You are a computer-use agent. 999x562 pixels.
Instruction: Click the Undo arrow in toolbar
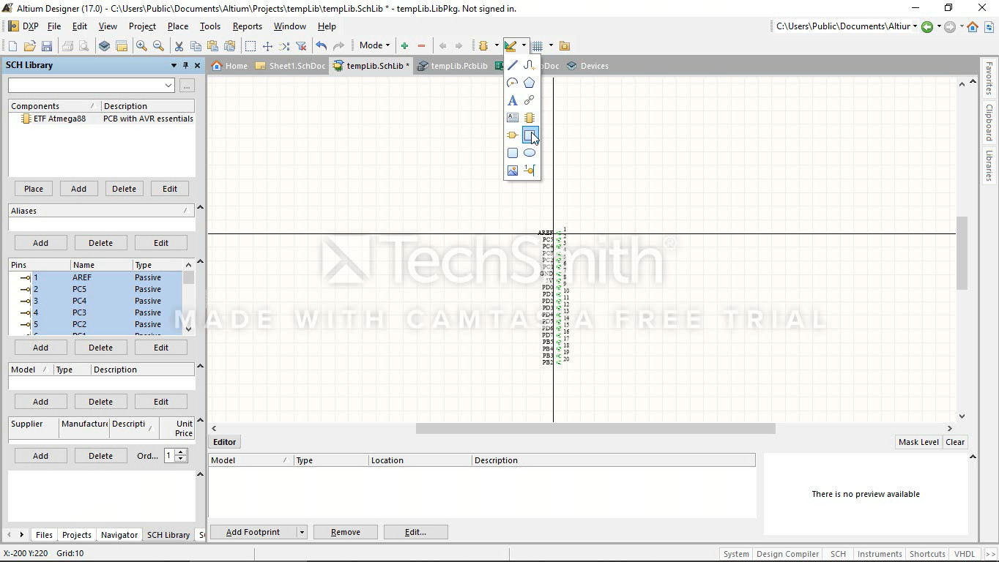321,45
